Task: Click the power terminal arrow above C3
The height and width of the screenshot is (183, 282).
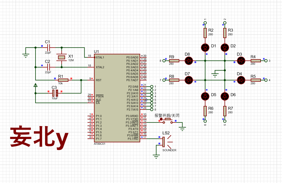Action: [36, 85]
